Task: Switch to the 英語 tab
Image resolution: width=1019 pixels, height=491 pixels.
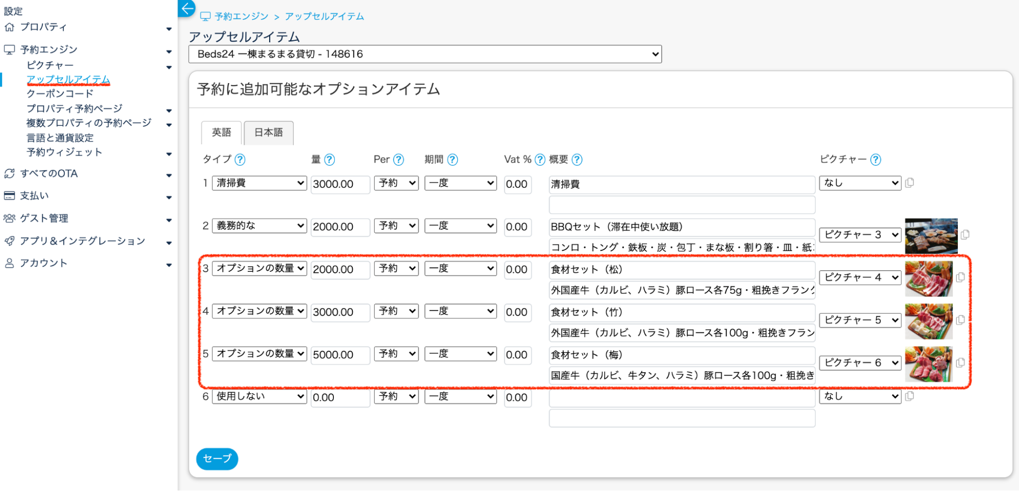Action: point(221,133)
